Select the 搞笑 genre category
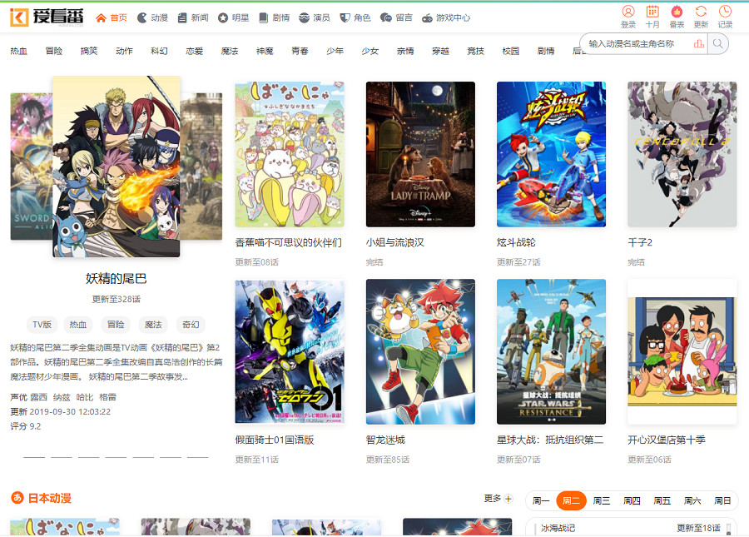 click(x=89, y=51)
